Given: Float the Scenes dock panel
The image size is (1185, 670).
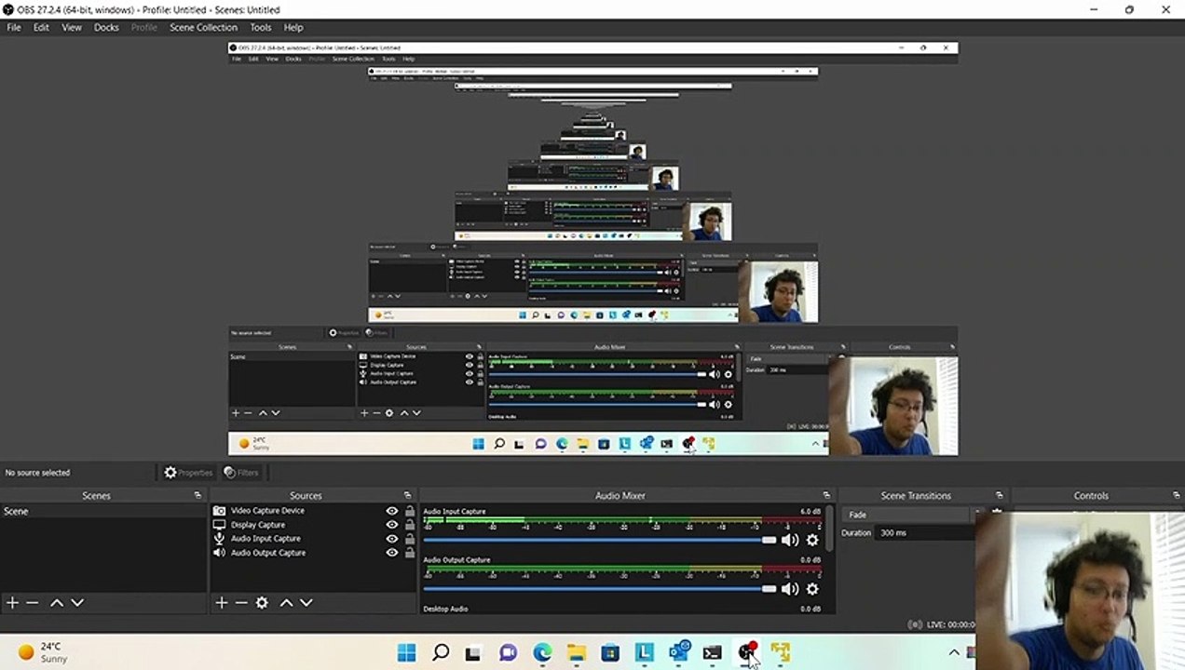Looking at the screenshot, I should (x=197, y=496).
